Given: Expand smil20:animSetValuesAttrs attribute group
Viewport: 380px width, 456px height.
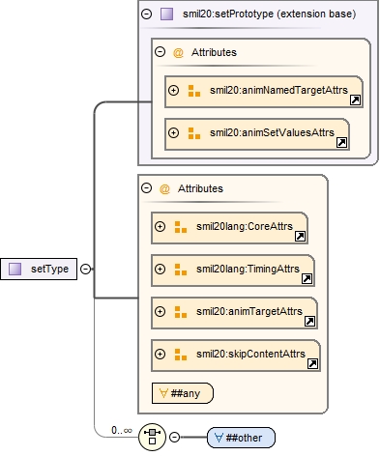Looking at the screenshot, I should (x=173, y=132).
